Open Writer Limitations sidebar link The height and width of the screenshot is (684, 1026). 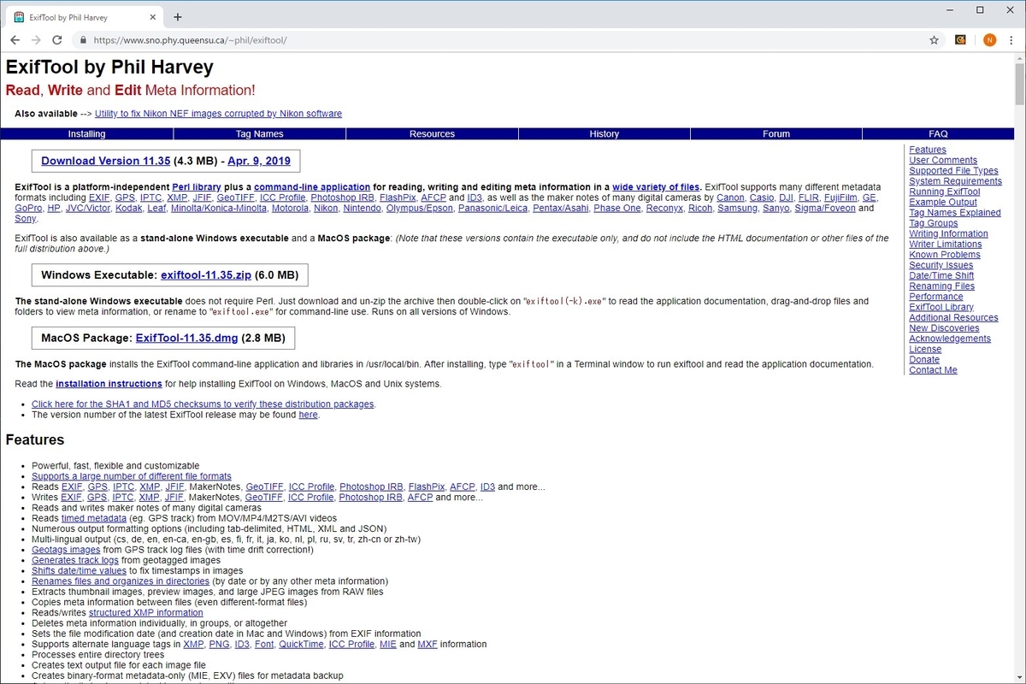point(946,245)
